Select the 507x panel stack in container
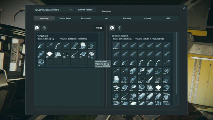The width and height of the screenshot is (213, 120). click(x=125, y=88)
